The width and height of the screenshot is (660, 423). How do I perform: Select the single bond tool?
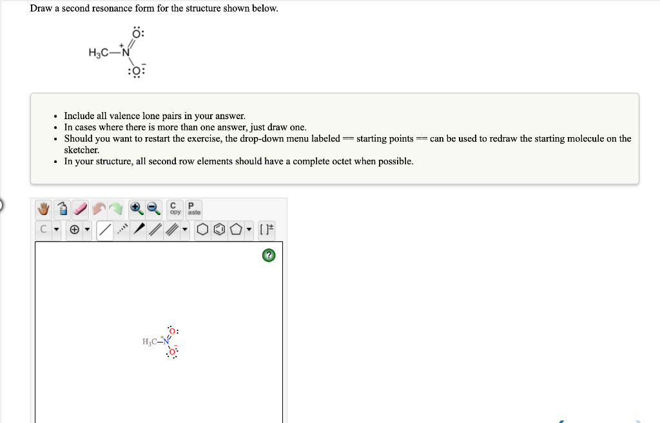coord(105,229)
